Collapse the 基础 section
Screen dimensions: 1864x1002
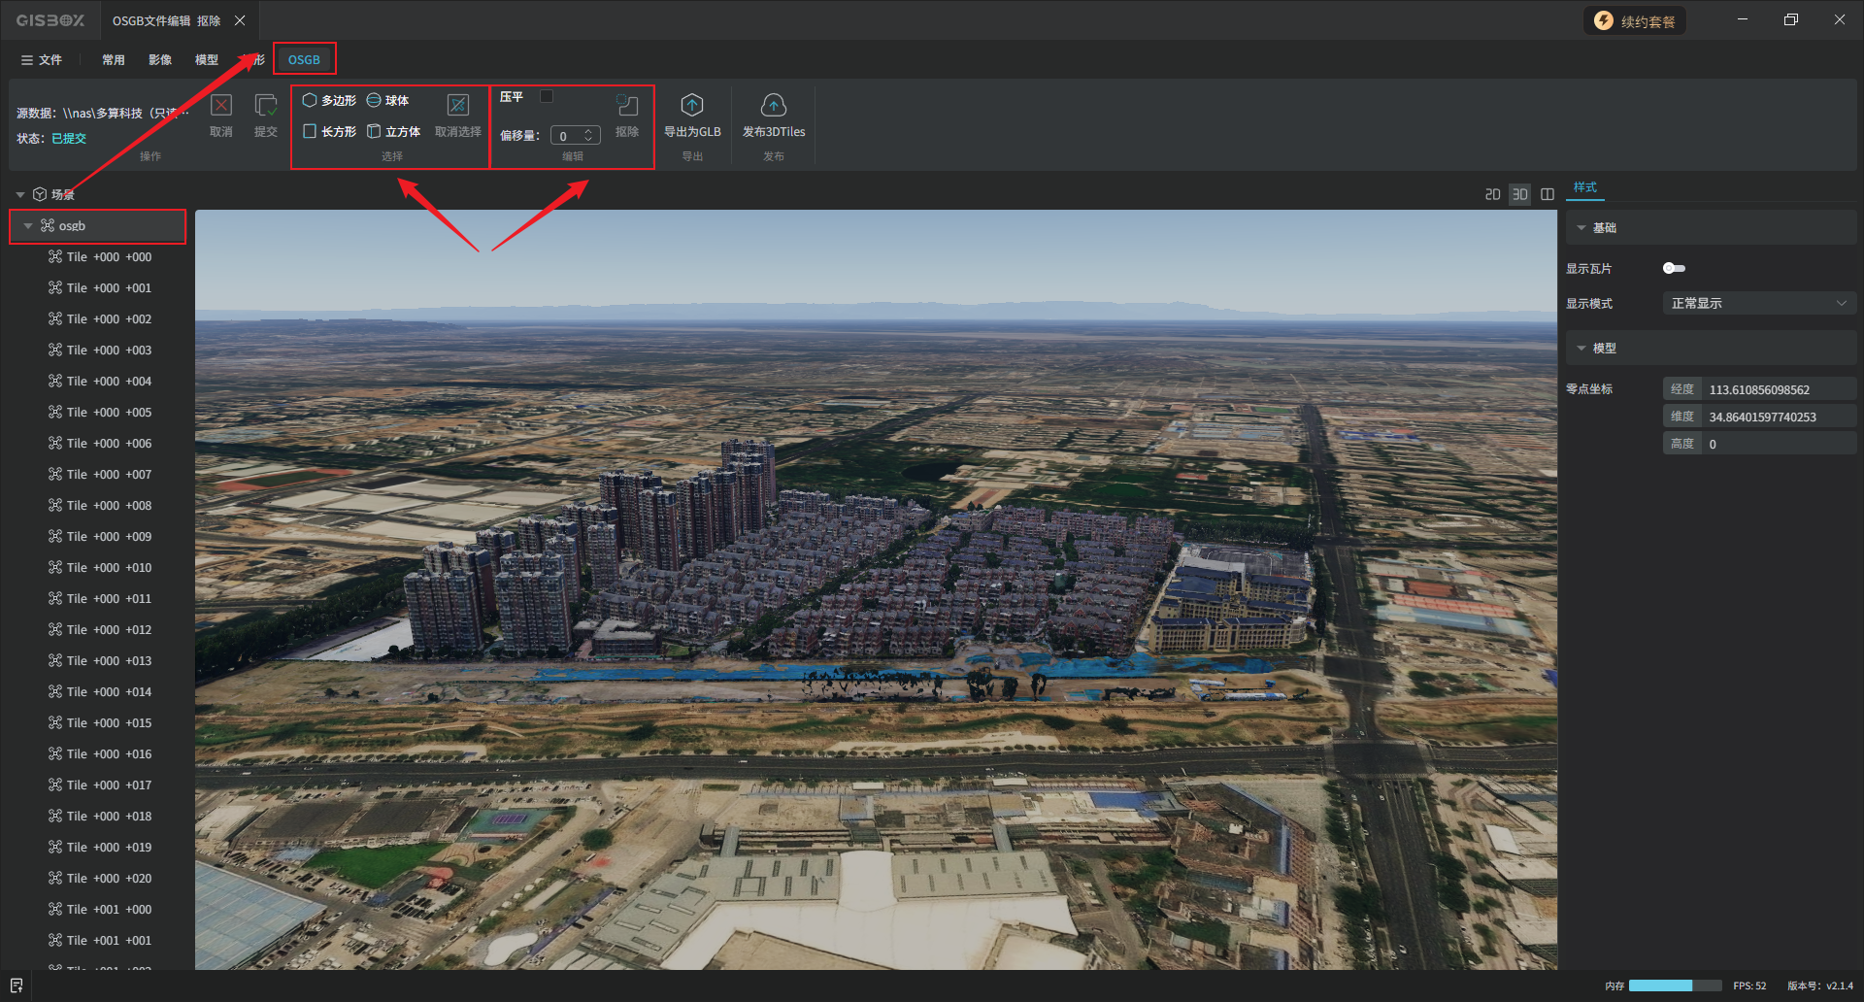click(x=1581, y=228)
